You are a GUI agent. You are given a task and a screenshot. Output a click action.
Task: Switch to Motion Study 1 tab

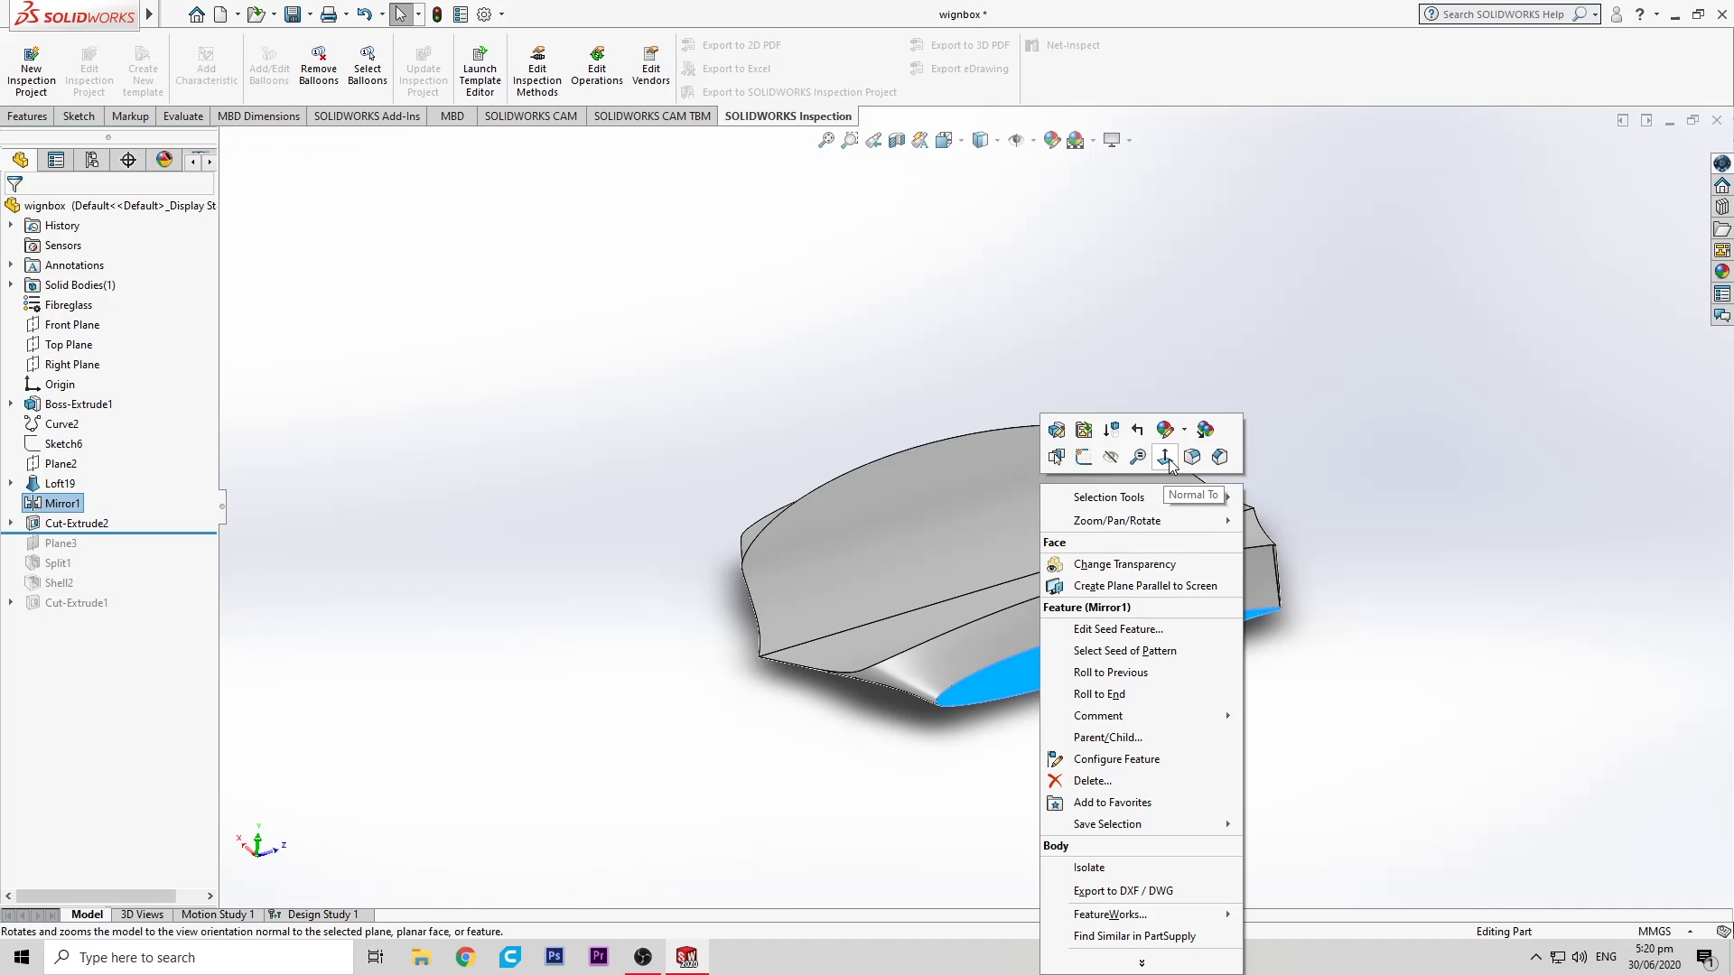point(218,915)
